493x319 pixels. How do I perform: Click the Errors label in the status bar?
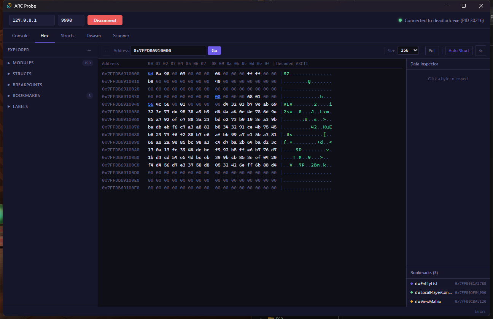[480, 311]
